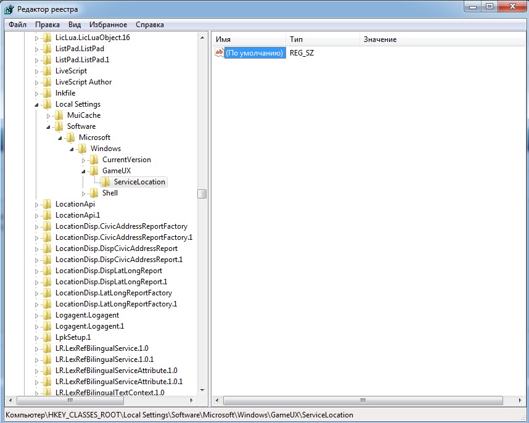Expand the LpkSetup.1 tree node
The height and width of the screenshot is (423, 529).
click(36, 338)
